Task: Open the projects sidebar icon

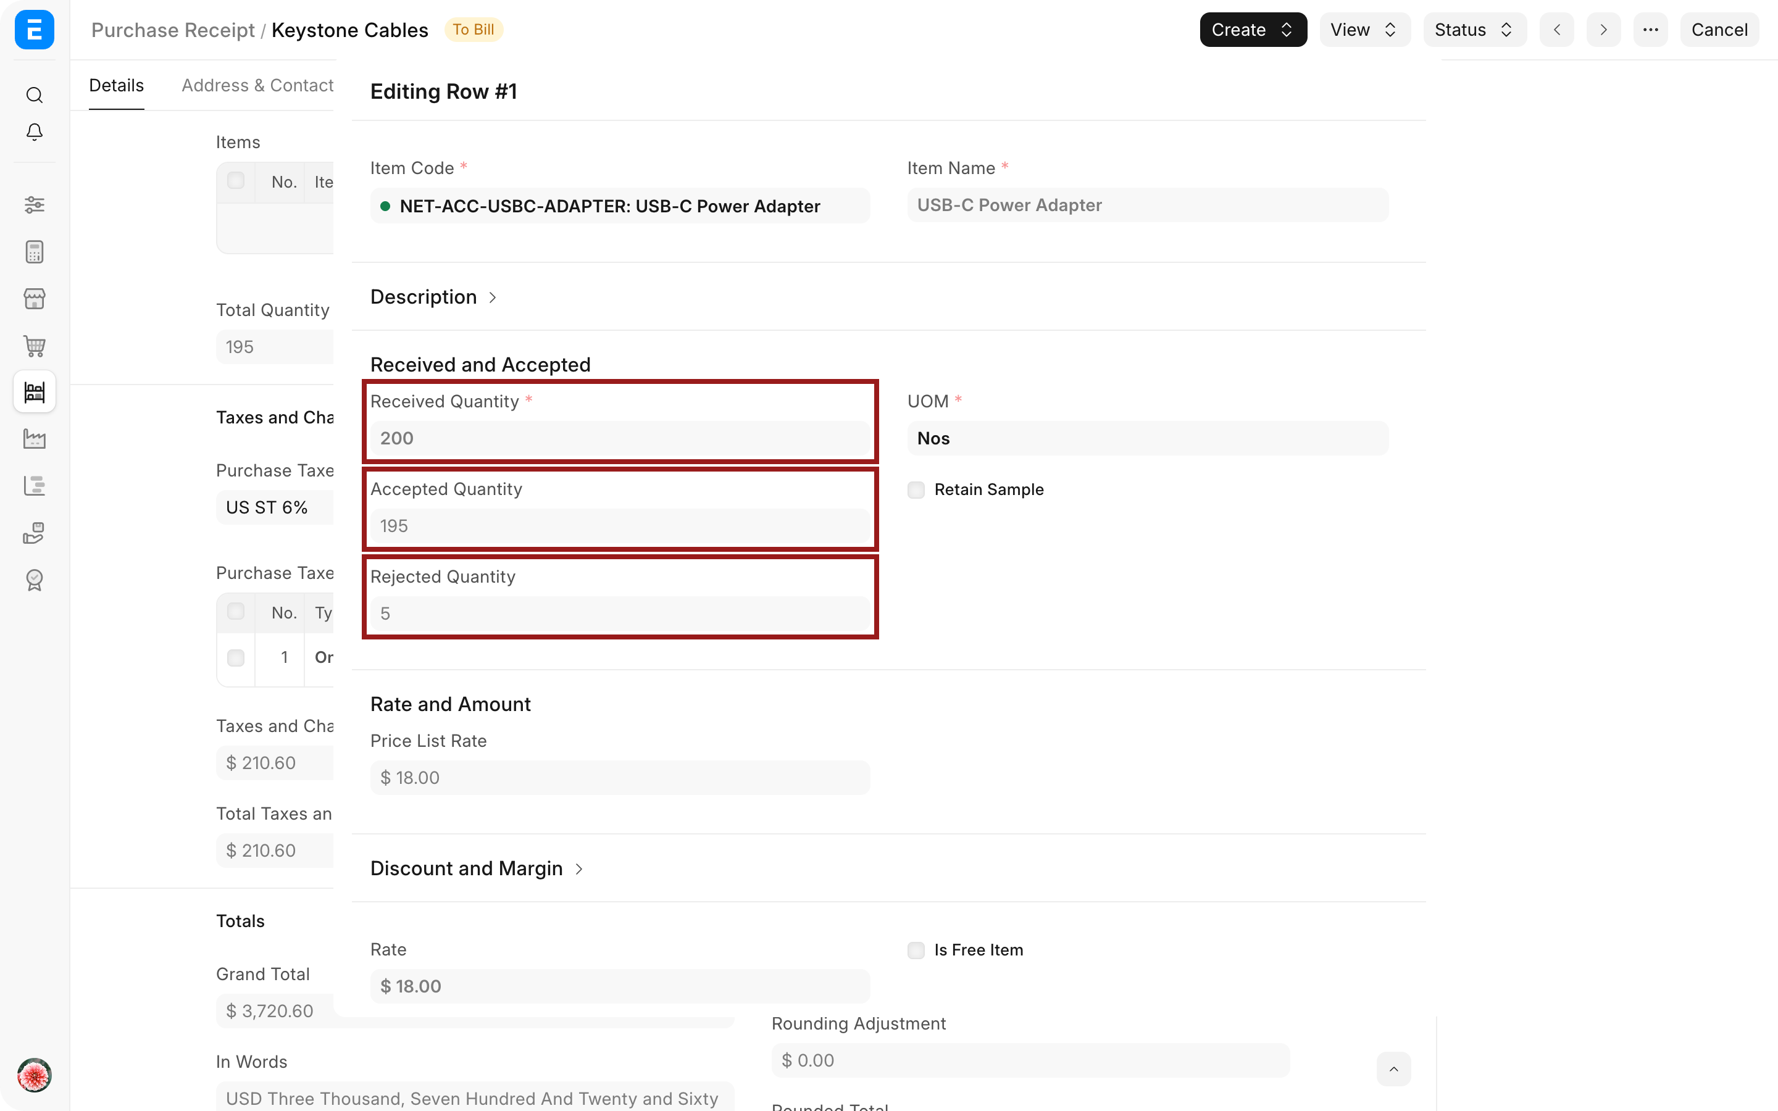Action: [x=35, y=486]
